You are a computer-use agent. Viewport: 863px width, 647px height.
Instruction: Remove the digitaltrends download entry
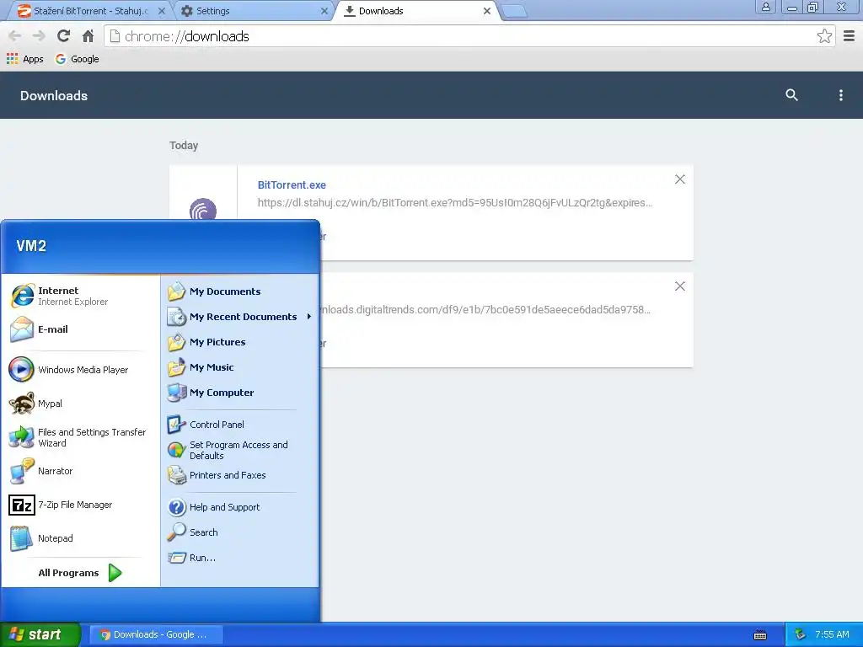(x=680, y=286)
